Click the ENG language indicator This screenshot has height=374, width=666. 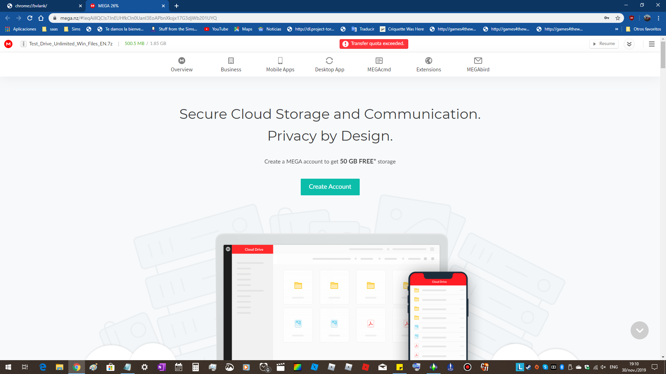coord(614,367)
